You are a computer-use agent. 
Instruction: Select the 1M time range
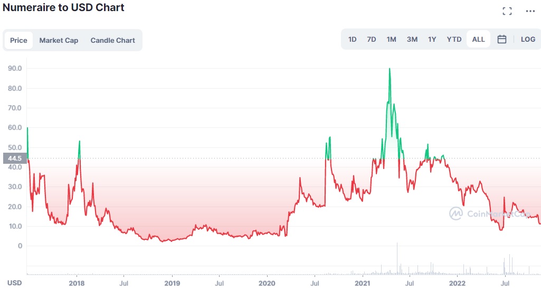coord(391,40)
